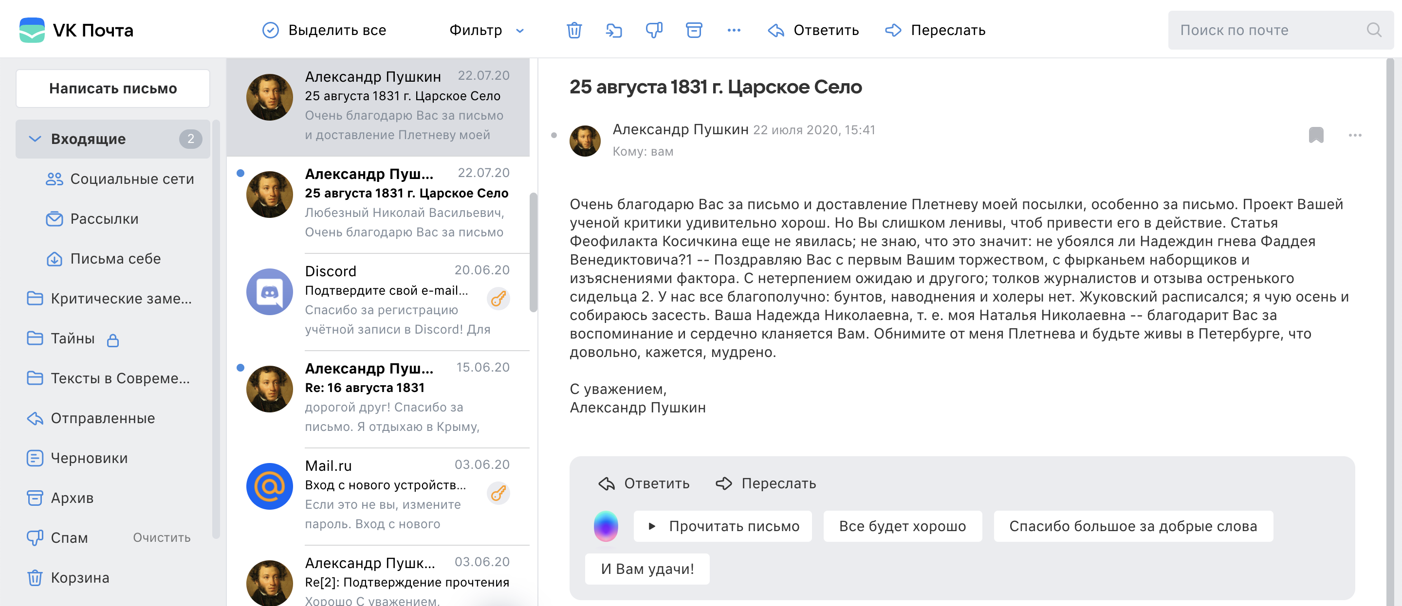Open the Mail.ru Вход с нового устройства message
The width and height of the screenshot is (1402, 606).
tap(378, 496)
